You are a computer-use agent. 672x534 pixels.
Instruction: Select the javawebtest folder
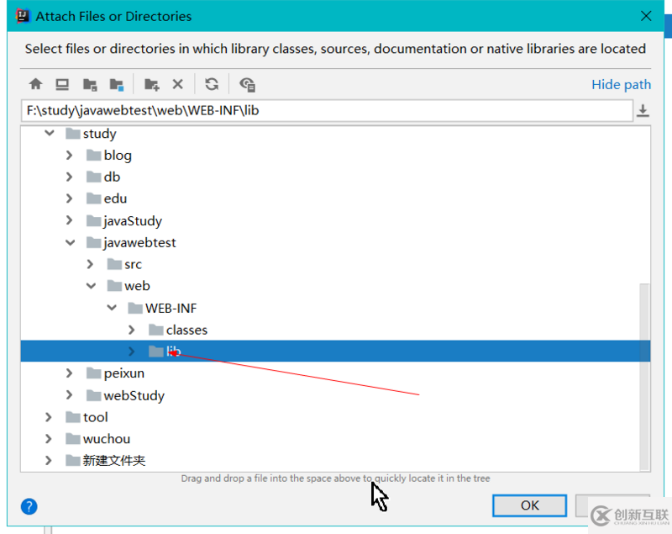coord(131,243)
